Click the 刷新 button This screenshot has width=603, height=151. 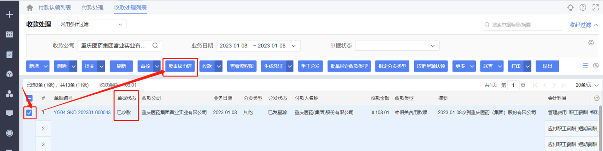point(121,66)
